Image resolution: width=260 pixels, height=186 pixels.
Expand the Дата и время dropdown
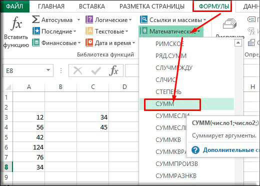[x=133, y=43]
